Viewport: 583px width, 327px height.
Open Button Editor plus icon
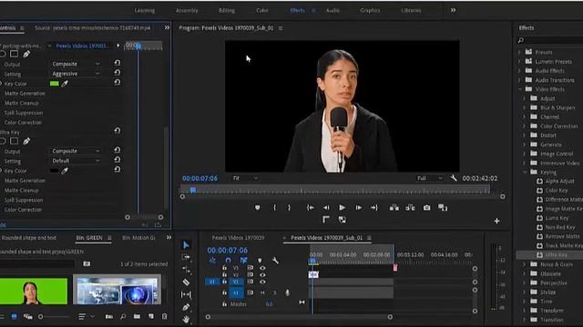(x=496, y=221)
